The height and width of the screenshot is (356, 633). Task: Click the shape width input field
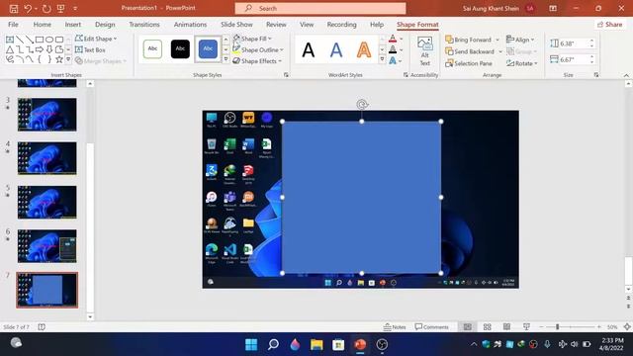pos(573,59)
